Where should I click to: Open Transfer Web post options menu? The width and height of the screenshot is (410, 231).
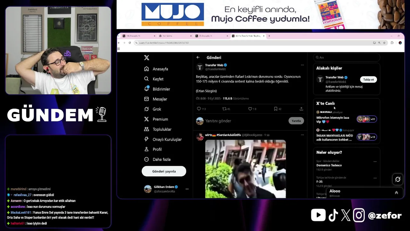click(302, 65)
